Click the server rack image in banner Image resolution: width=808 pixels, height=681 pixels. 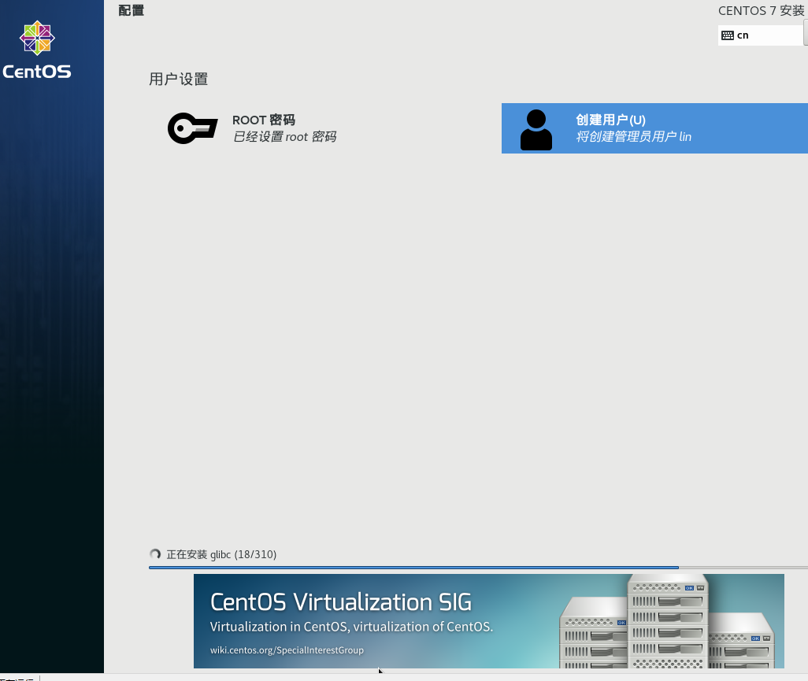(x=667, y=621)
